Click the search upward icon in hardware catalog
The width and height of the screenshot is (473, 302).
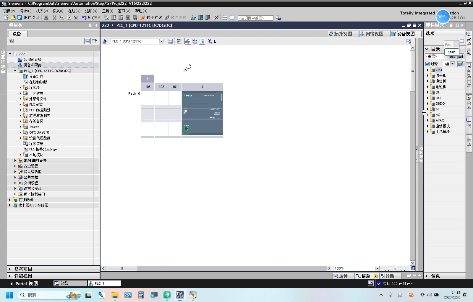tap(461, 56)
